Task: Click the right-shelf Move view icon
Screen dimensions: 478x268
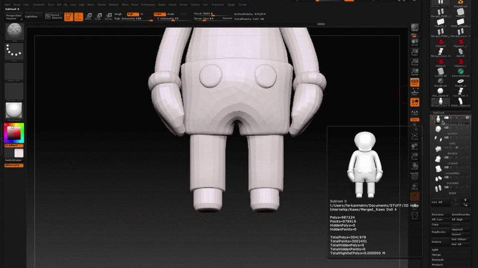Action: [415, 147]
